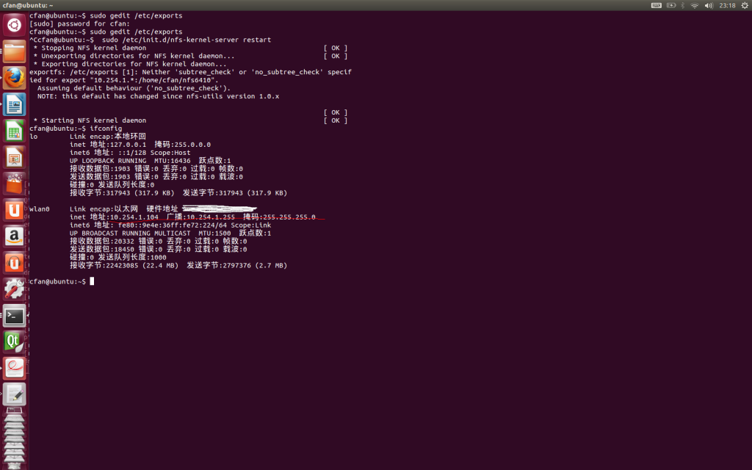Click the nfs-kernel-server restart command
The height and width of the screenshot is (470, 752).
187,40
